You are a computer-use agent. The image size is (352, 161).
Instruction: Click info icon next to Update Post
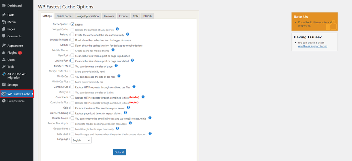(x=132, y=60)
